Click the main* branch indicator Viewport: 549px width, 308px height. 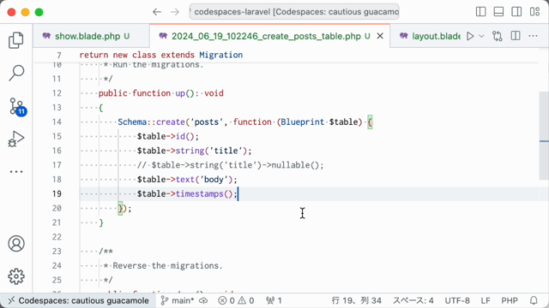pyautogui.click(x=178, y=300)
